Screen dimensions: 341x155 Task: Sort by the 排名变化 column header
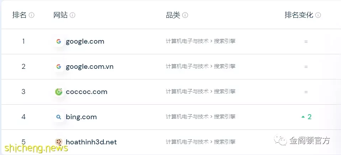299,15
